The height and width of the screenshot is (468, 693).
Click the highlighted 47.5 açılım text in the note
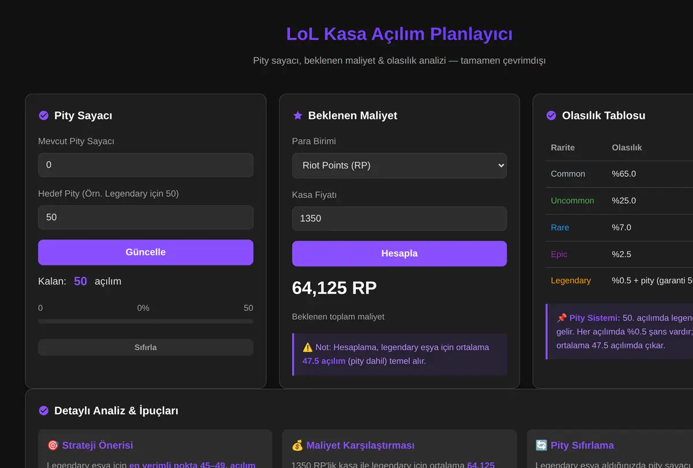324,361
